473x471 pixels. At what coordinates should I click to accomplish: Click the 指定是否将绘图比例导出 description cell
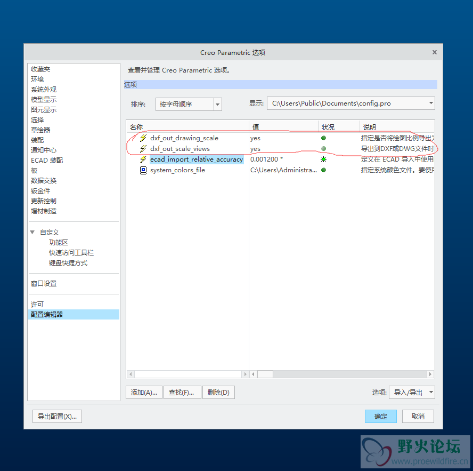pyautogui.click(x=397, y=138)
